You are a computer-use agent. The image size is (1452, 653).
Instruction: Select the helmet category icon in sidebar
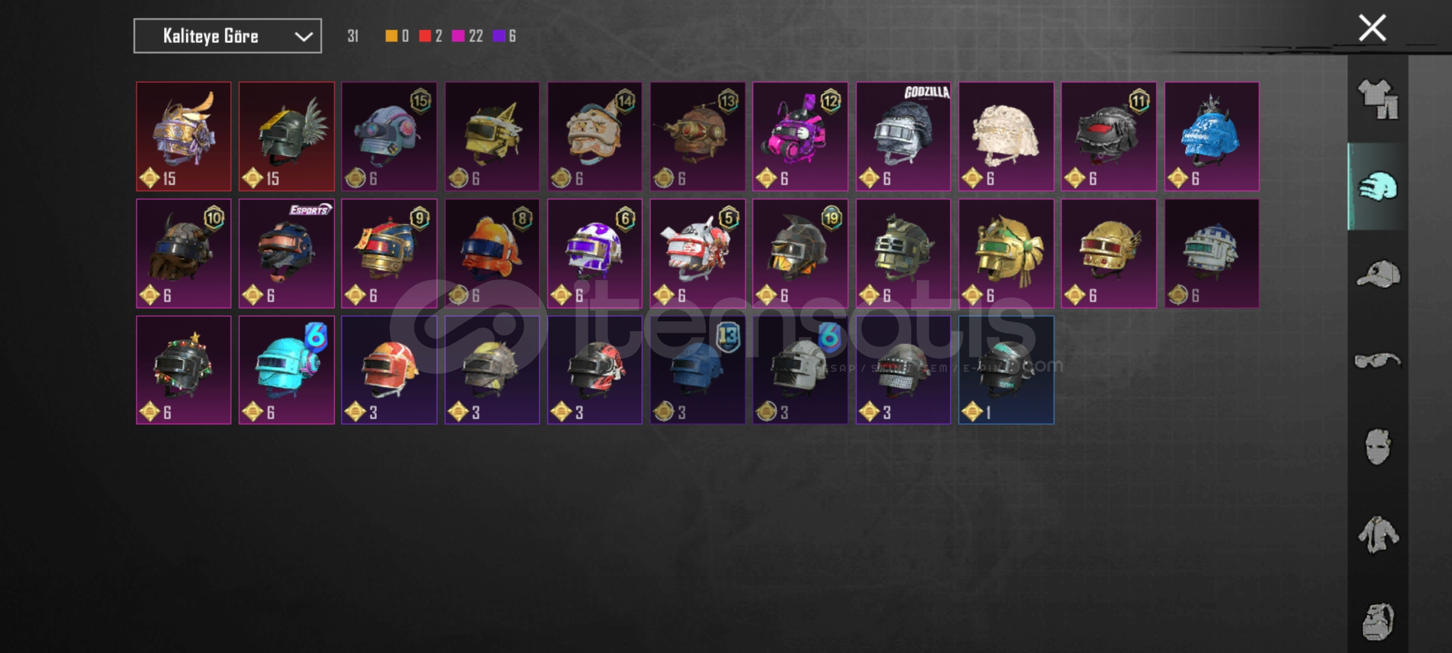click(x=1378, y=187)
